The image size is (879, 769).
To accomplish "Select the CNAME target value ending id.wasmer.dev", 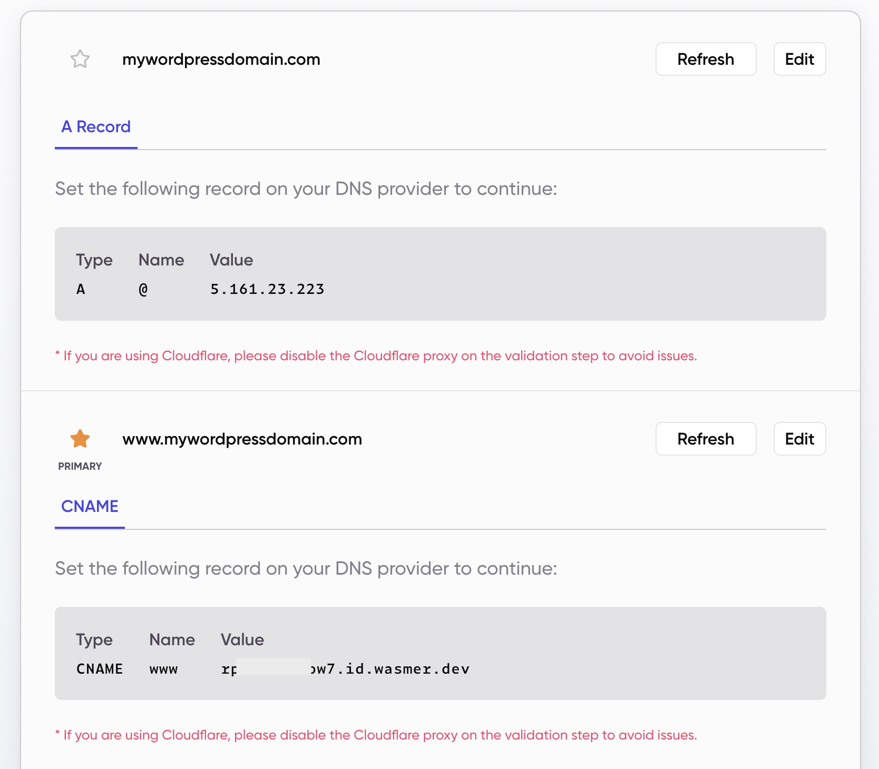I will coord(345,669).
